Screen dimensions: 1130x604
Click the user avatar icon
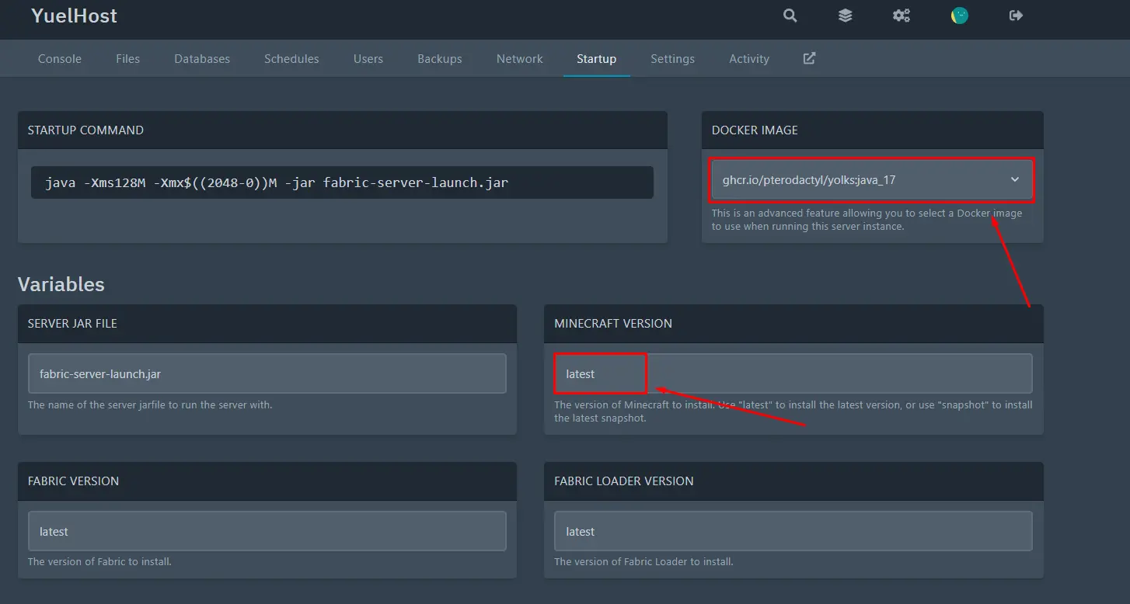click(960, 16)
